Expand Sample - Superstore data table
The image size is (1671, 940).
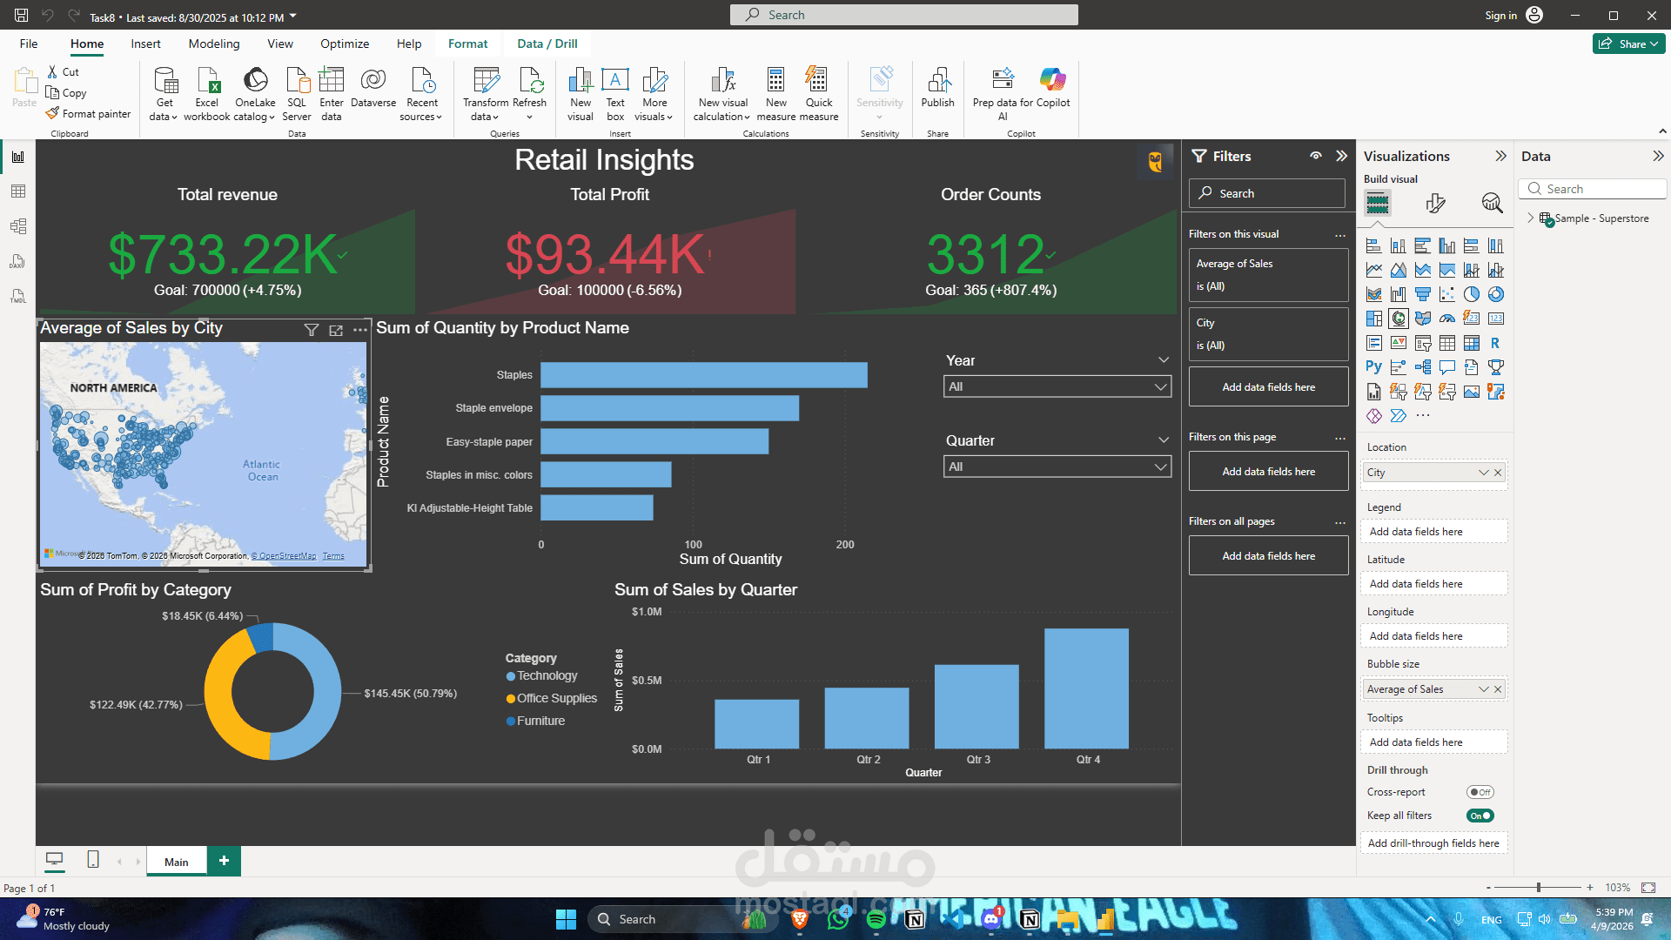pos(1531,218)
